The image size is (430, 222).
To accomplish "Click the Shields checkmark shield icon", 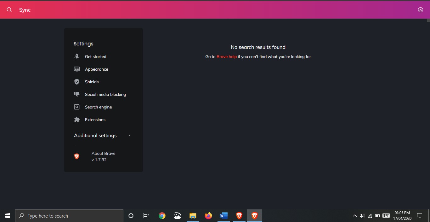I will pyautogui.click(x=77, y=82).
